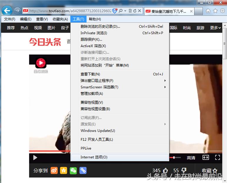Click the browser Back arrow button
Image resolution: width=227 pixels, height=183 pixels.
point(7,10)
